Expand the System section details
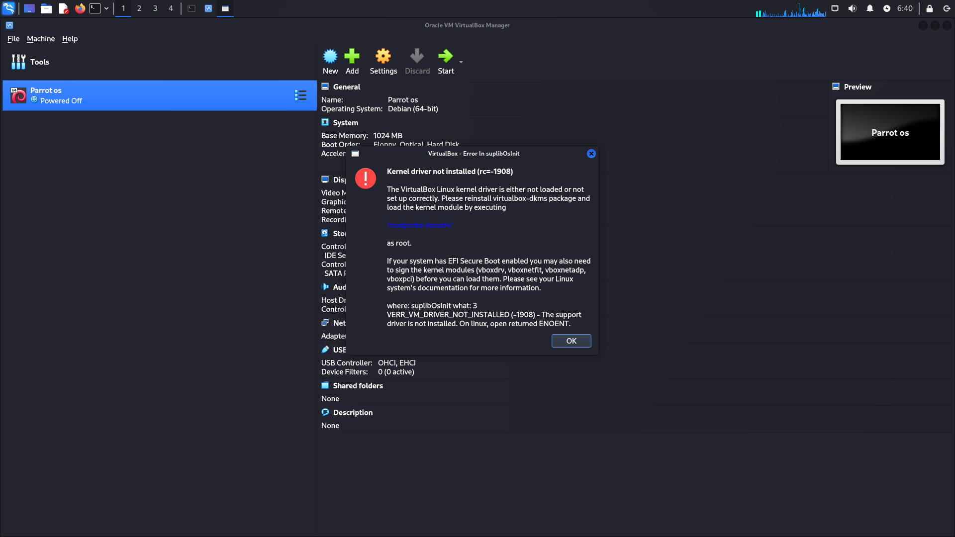This screenshot has height=537, width=955. (345, 123)
